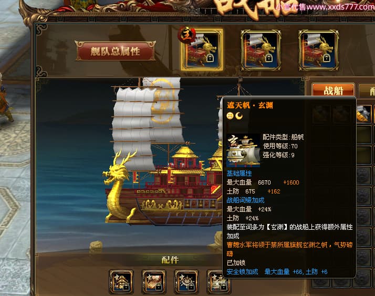This screenshot has width=375, height=296.
Task: Click the smiley face icon under item name
Action: (x=230, y=116)
